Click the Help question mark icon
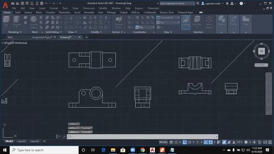Screen dimensions: 274x154 coord(241,3)
